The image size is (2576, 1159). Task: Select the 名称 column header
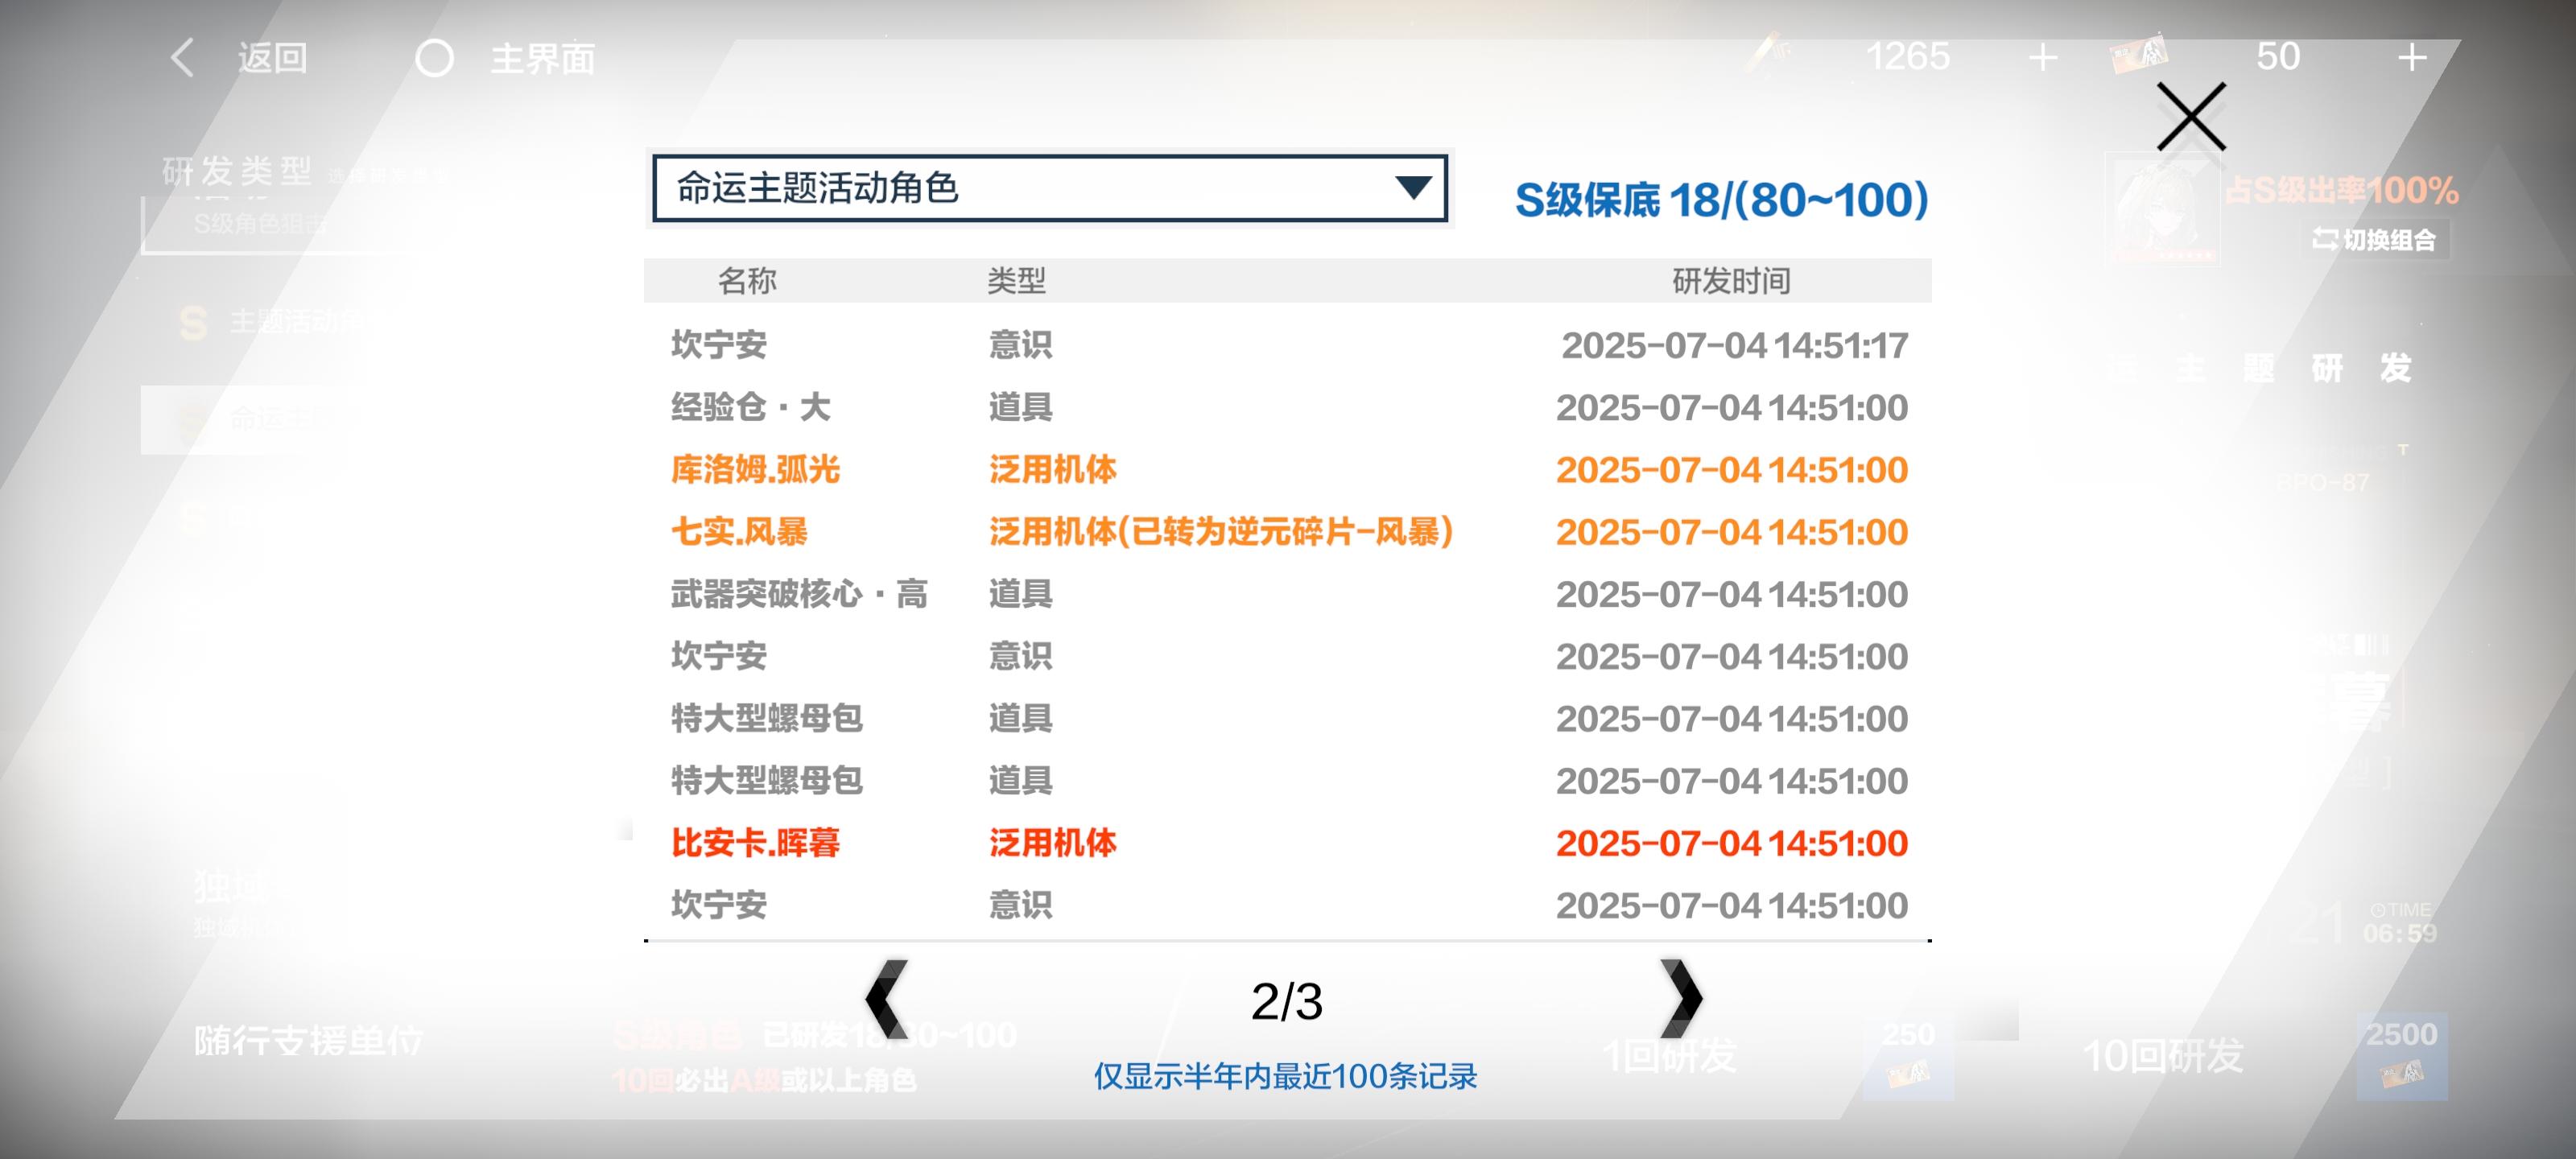point(747,281)
